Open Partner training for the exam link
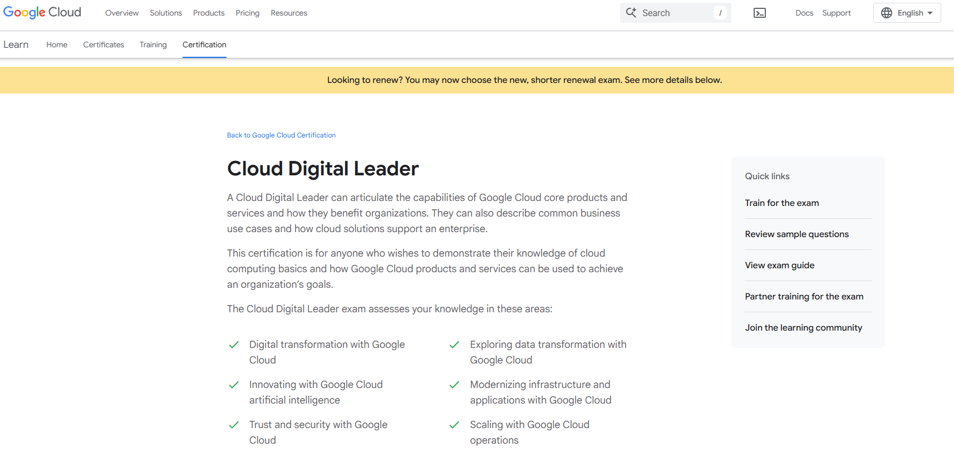Image resolution: width=954 pixels, height=462 pixels. (804, 296)
